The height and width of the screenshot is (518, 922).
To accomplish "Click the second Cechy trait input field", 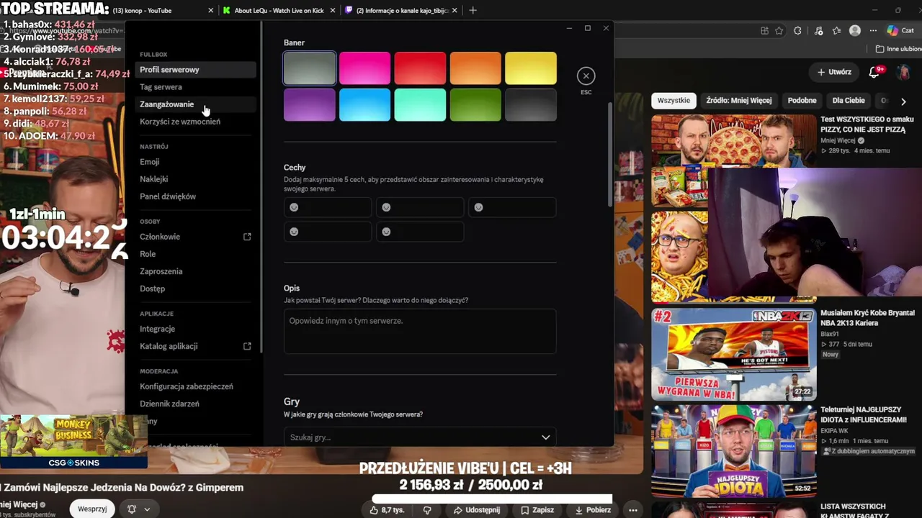I will 420,207.
